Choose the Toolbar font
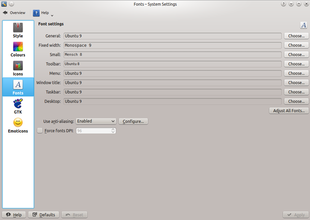The image size is (310, 220). pos(296,64)
